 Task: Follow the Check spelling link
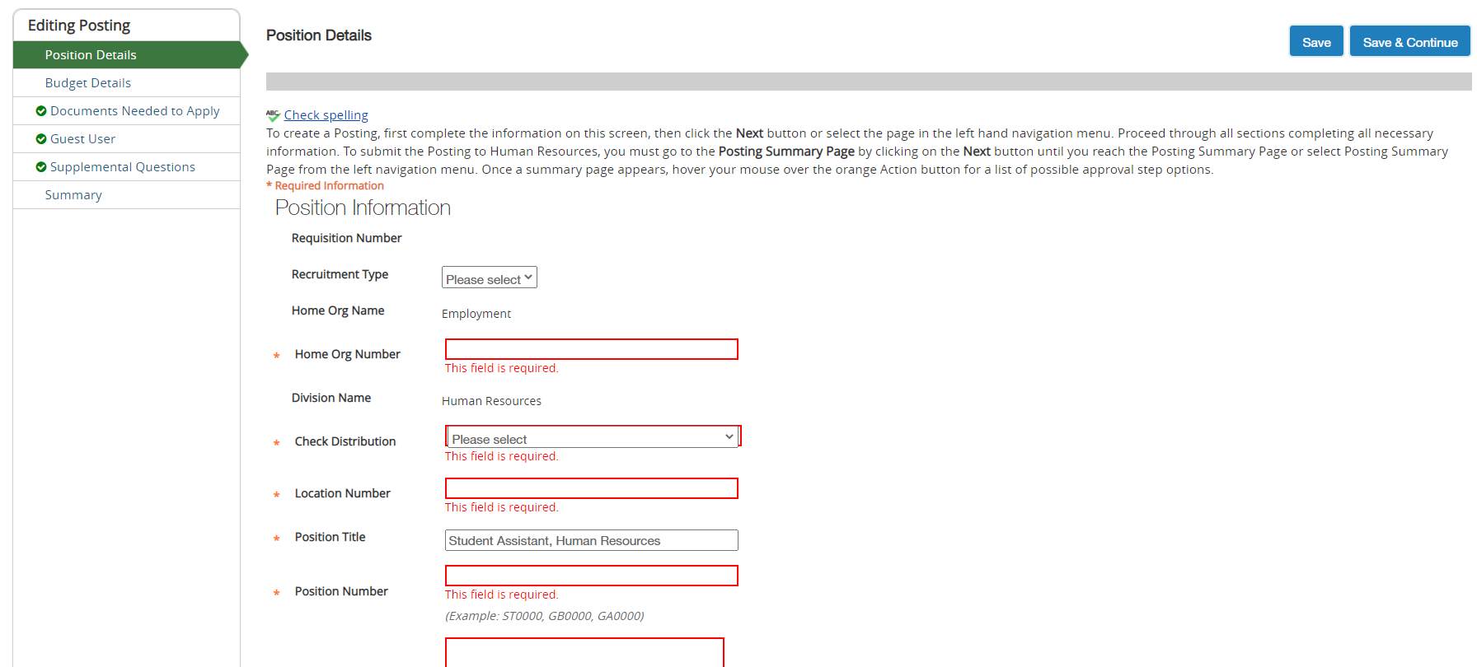[x=326, y=115]
